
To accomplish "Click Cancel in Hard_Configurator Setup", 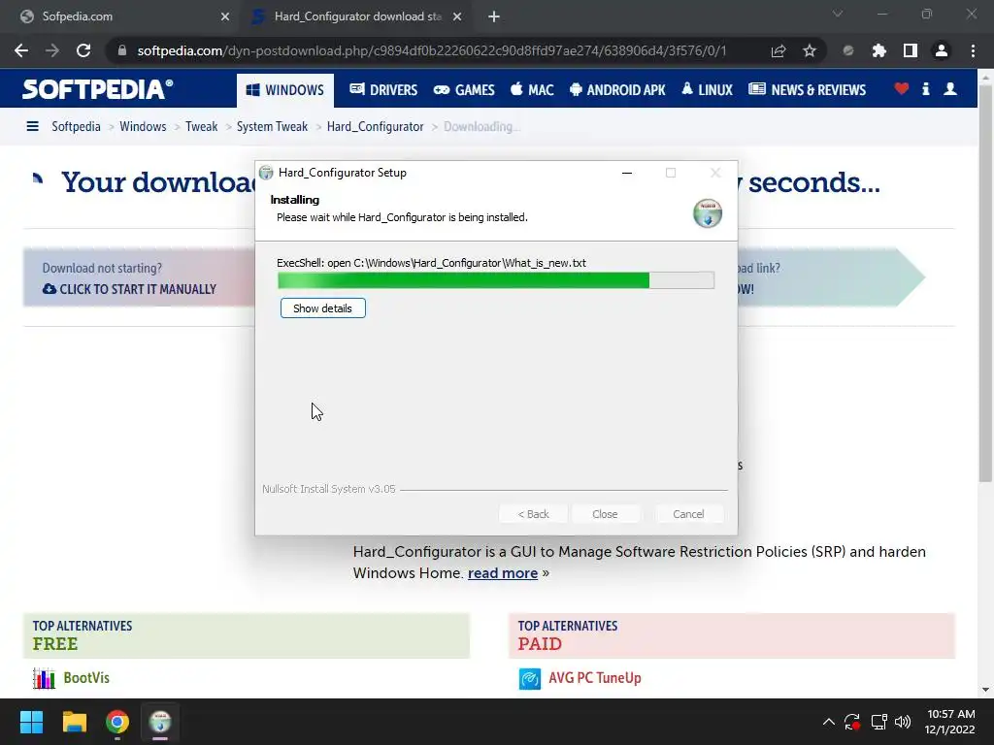I will point(688,514).
